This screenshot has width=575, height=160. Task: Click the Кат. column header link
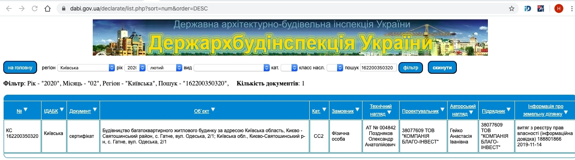[316, 111]
